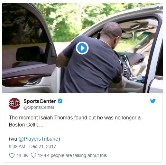Click the 48.3K likes count
Screen dimensions: 166x165
[22, 155]
